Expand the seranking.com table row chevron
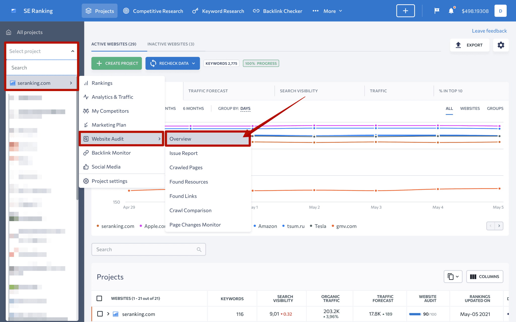Image resolution: width=516 pixels, height=322 pixels. pos(108,314)
